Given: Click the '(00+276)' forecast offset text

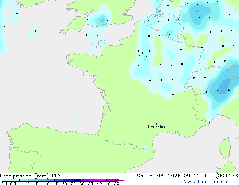Looking at the screenshot, I should (227, 176).
